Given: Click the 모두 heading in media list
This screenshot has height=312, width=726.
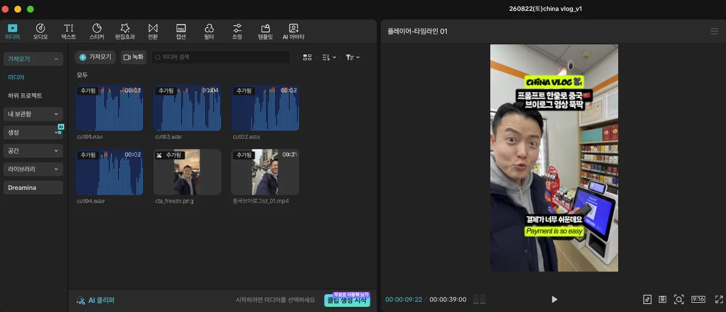Looking at the screenshot, I should 82,75.
